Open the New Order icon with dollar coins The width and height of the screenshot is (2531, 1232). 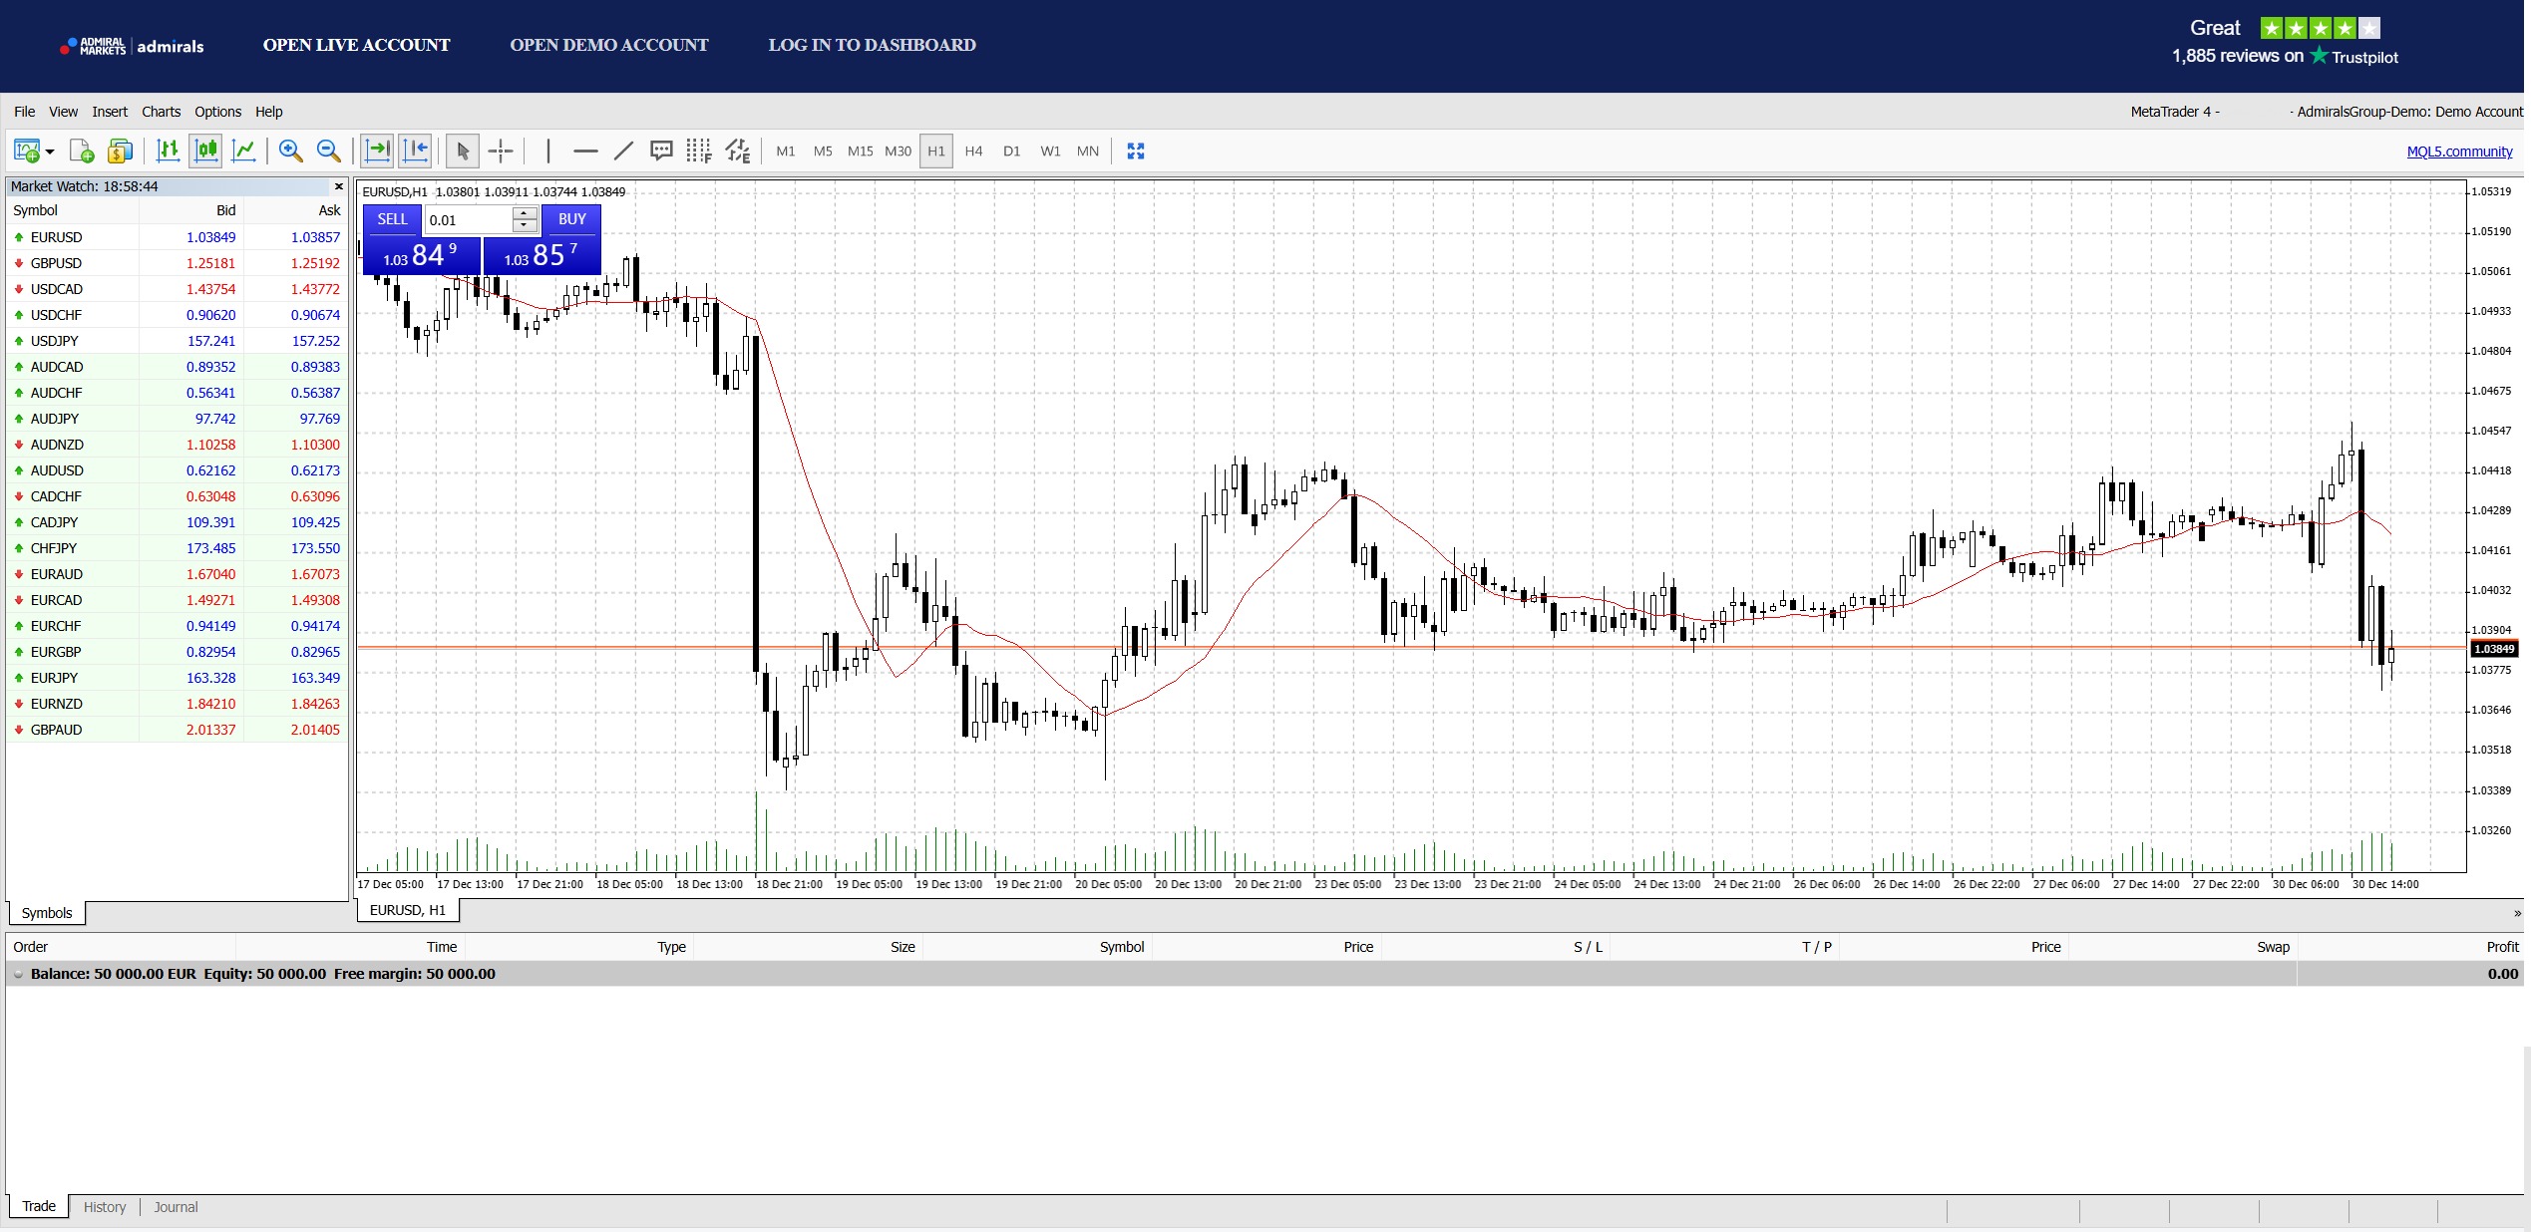pos(120,151)
